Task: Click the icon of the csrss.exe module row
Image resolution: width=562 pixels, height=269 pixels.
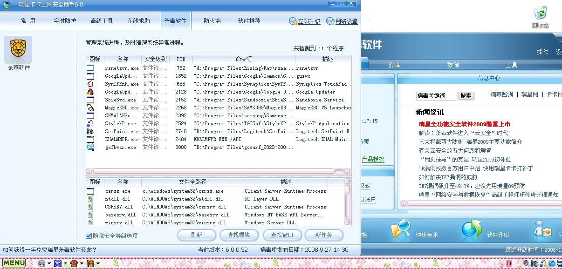Action: point(90,191)
